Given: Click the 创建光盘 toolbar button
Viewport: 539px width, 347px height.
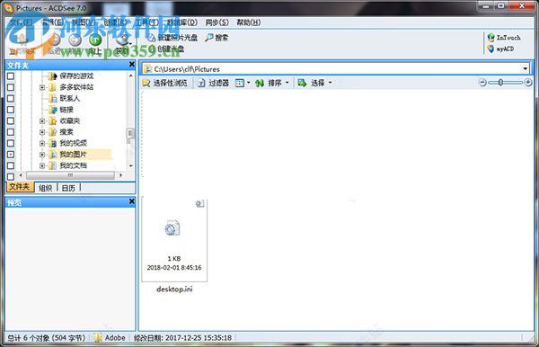Looking at the screenshot, I should [x=167, y=49].
